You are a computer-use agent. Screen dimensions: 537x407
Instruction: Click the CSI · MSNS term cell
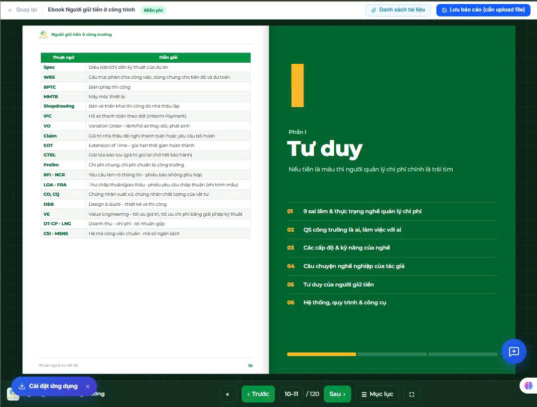(x=63, y=234)
